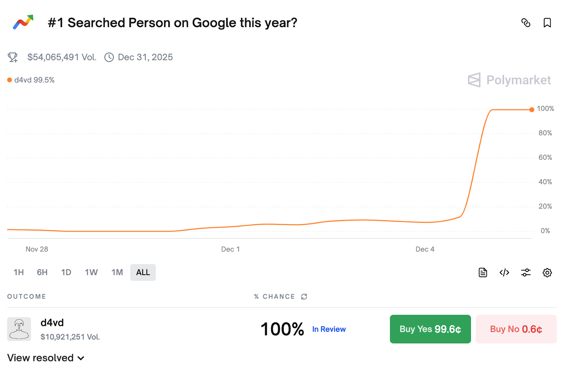Copy the market link icon

tap(526, 23)
